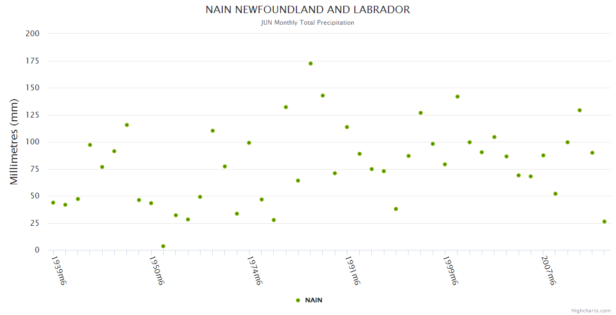Click the NAIN legend marker dot
Image resolution: width=616 pixels, height=315 pixels.
(x=298, y=300)
